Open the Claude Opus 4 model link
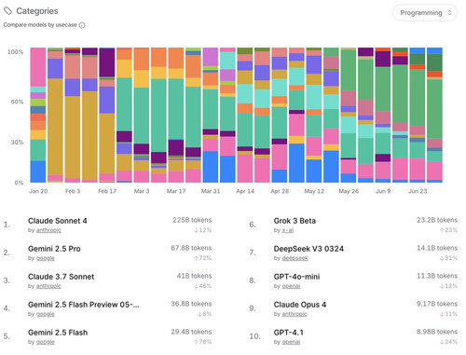The width and height of the screenshot is (466, 355). point(300,305)
